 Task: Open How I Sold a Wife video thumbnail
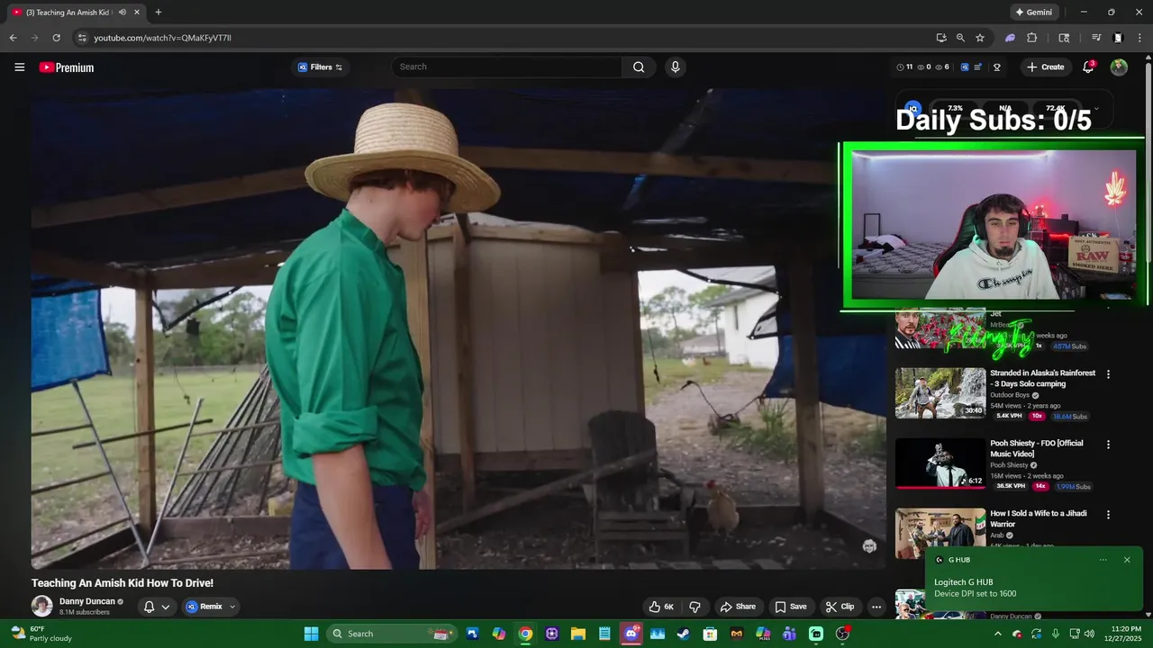coord(940,532)
